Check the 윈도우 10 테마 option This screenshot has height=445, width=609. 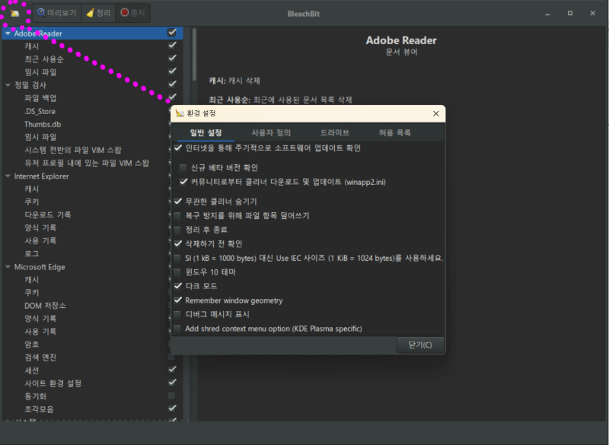(x=177, y=272)
